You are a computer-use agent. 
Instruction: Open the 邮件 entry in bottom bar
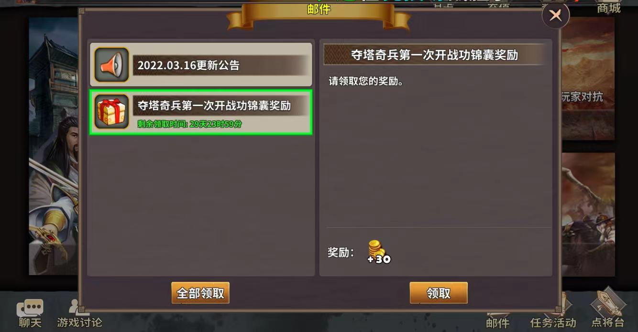pos(498,322)
